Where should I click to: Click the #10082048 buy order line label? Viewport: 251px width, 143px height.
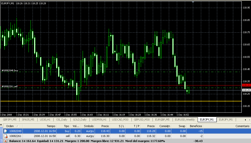[x=10, y=71]
